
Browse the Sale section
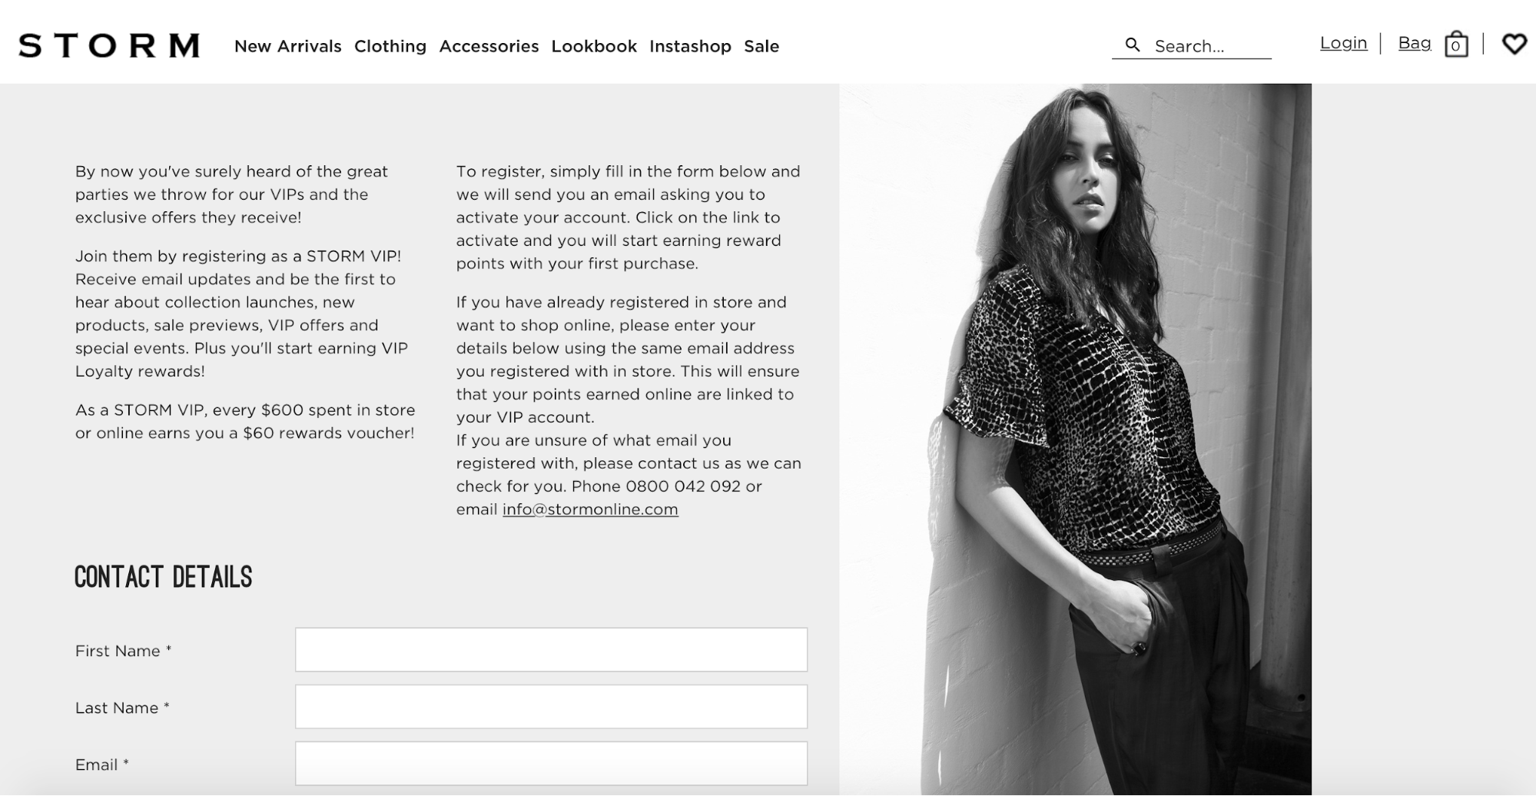(761, 46)
